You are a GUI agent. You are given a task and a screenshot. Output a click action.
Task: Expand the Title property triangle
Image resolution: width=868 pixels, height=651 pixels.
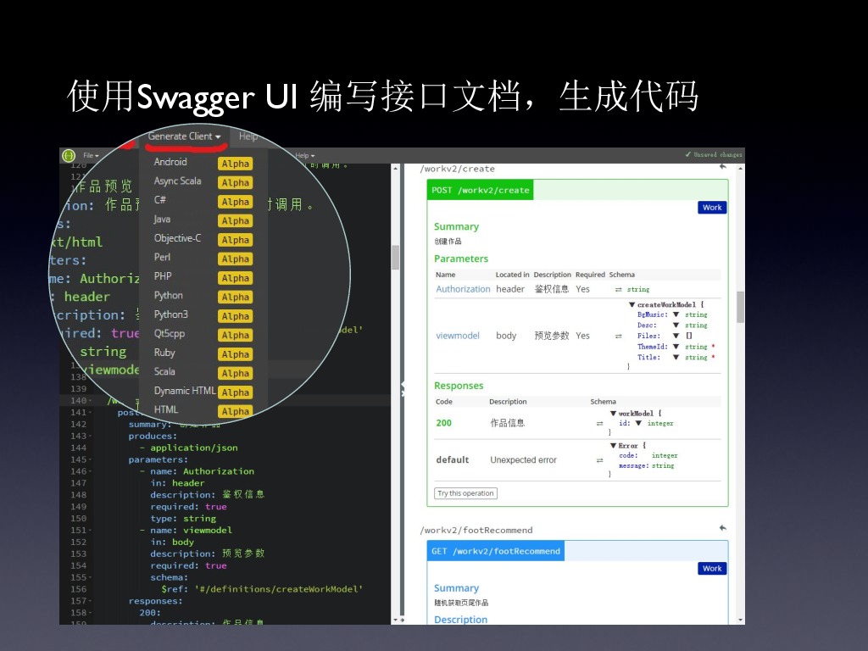point(676,357)
